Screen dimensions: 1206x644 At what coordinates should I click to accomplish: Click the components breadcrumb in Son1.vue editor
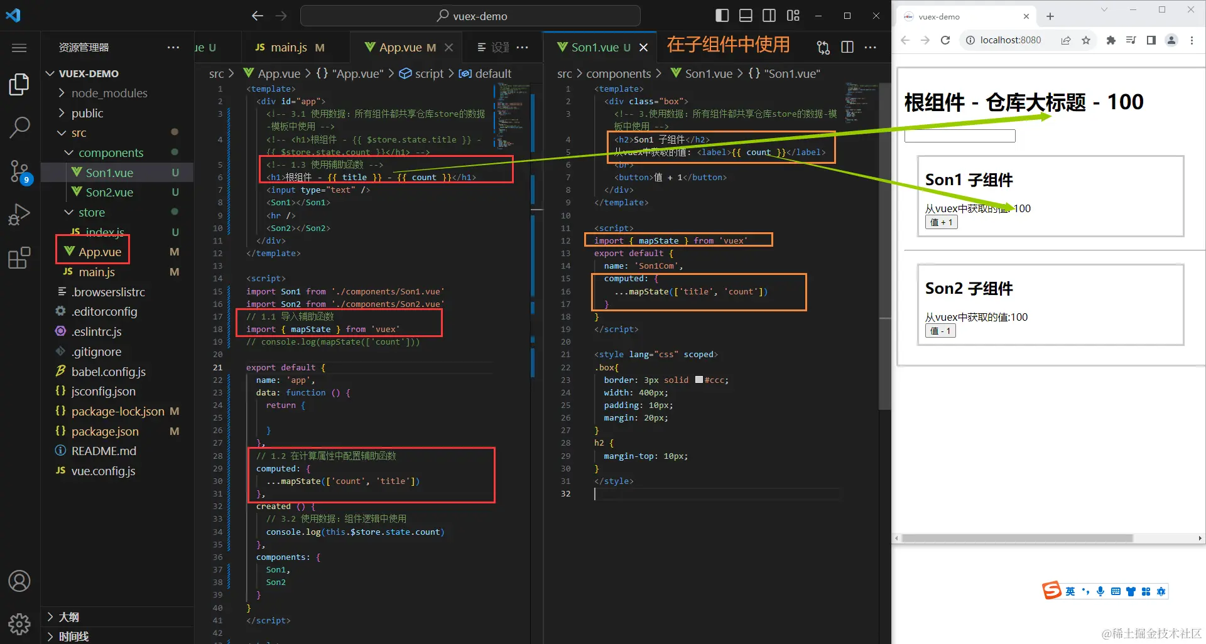618,73
